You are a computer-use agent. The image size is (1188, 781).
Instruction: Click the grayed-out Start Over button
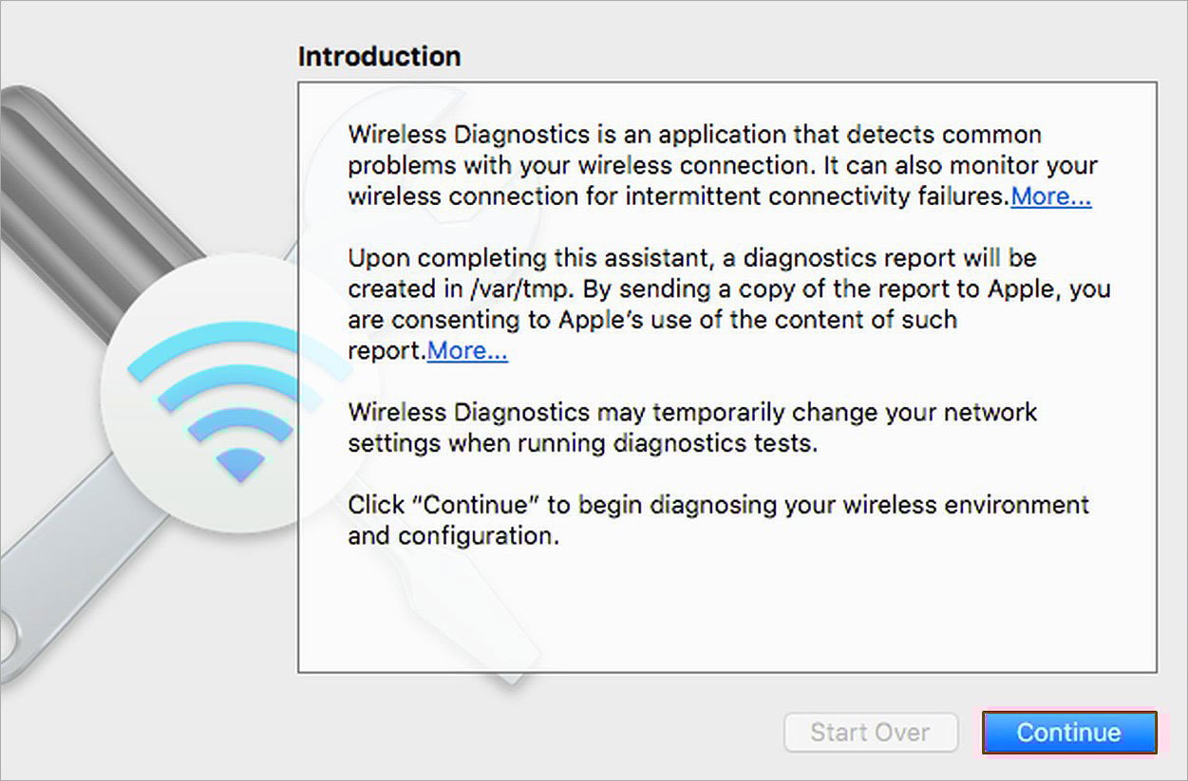coord(870,733)
